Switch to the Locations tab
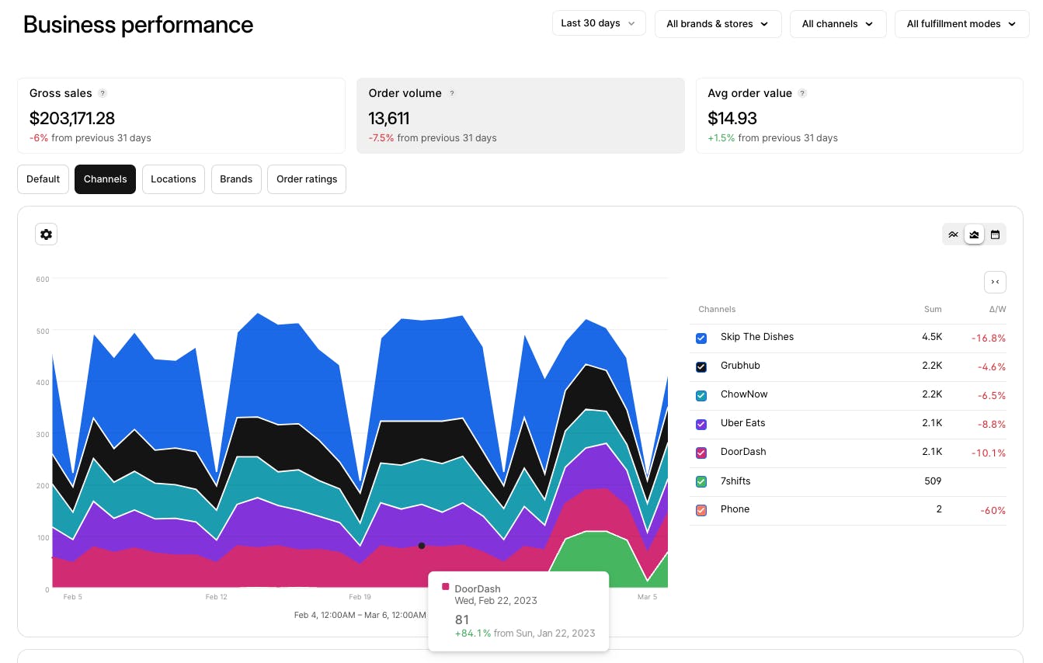The image size is (1043, 663). tap(173, 179)
